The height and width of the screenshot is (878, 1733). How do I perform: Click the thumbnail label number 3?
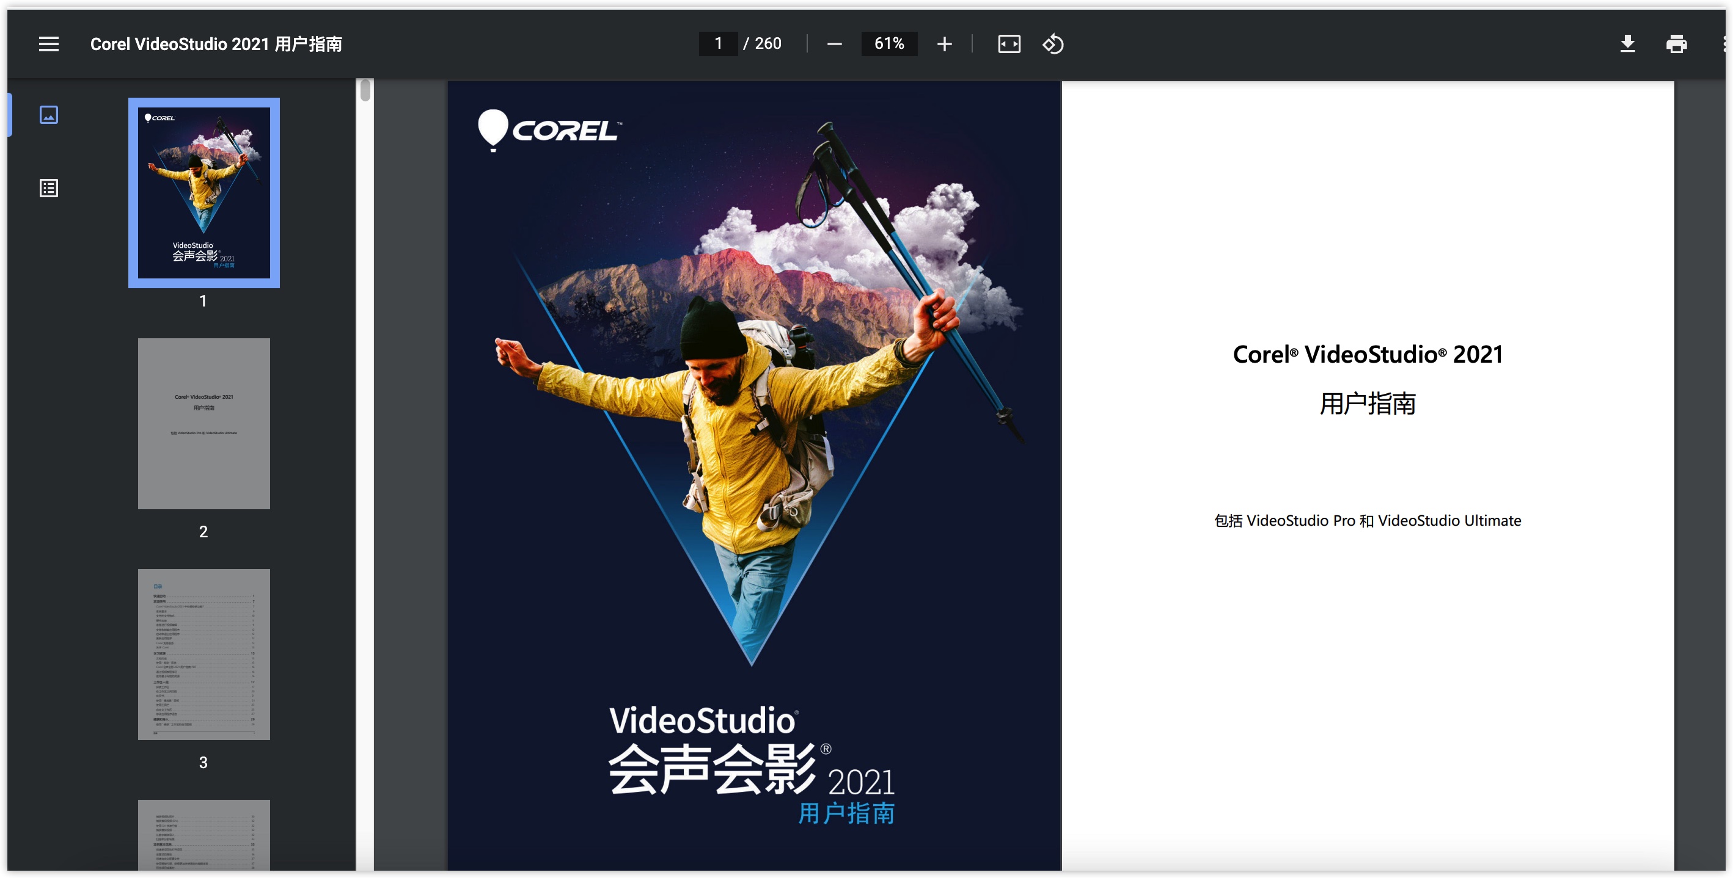(x=203, y=763)
